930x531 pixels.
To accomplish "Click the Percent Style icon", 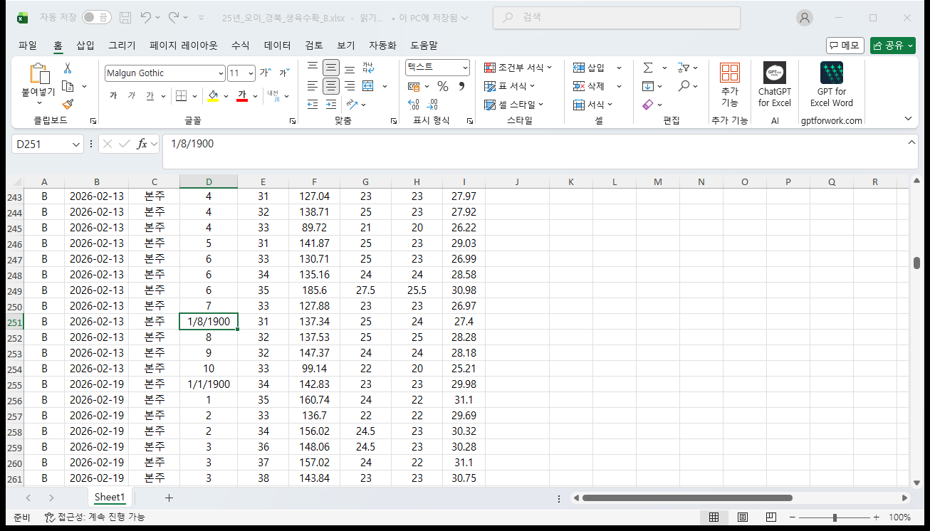I will click(443, 86).
